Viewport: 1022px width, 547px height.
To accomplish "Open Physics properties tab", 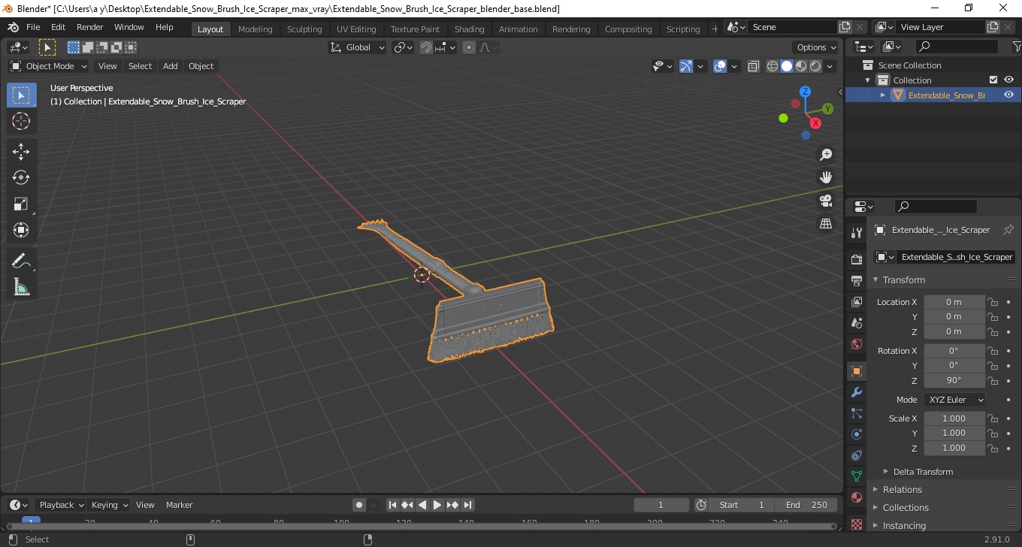I will (856, 434).
